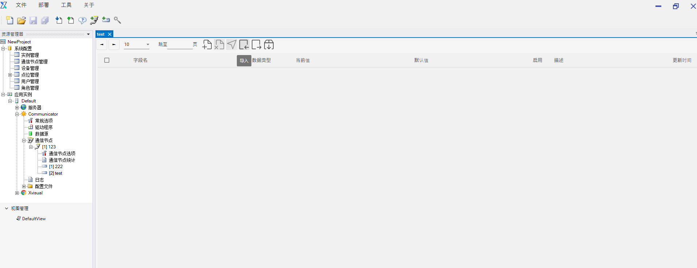This screenshot has width=697, height=268.
Task: Select 通信节点管理 in the tree
Action: 34,62
